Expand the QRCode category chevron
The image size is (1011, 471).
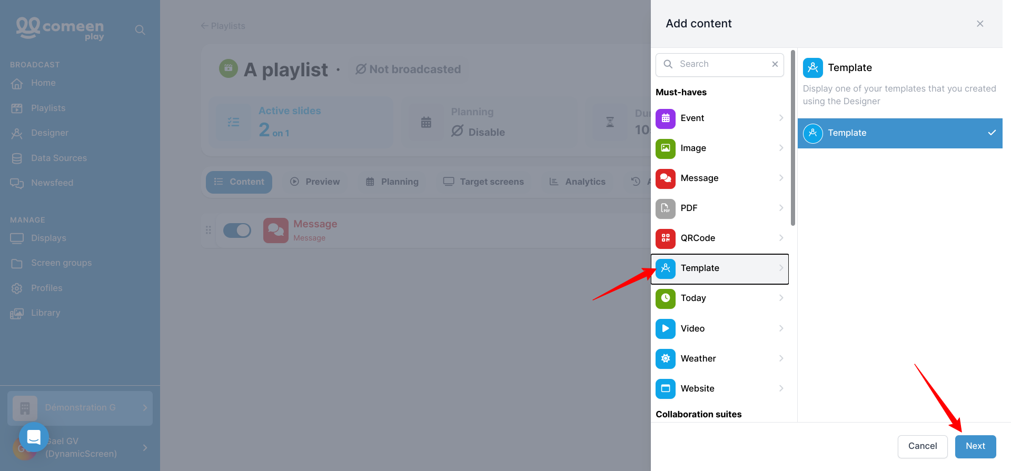[x=781, y=238]
